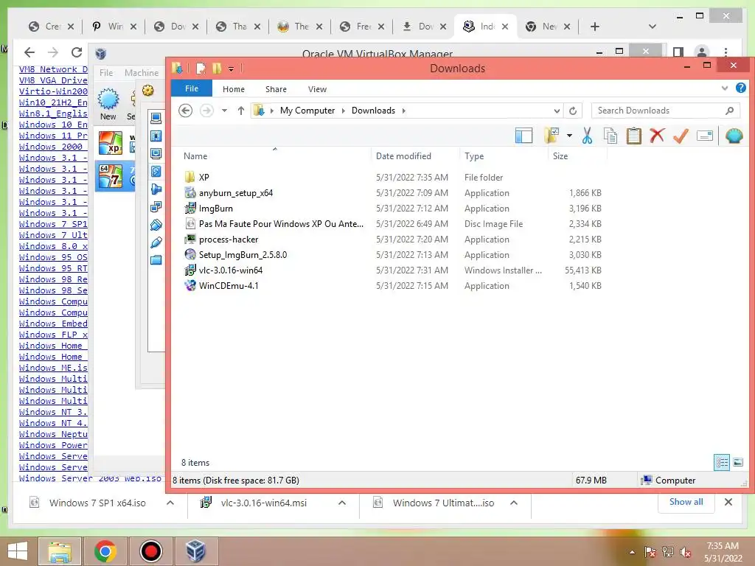
Task: Open Windows ME.is link in browser list
Action: pyautogui.click(x=53, y=368)
